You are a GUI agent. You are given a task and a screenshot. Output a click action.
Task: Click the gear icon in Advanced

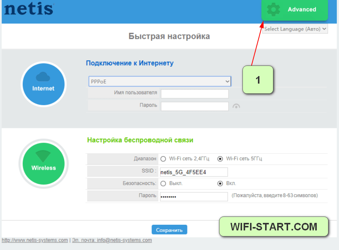tap(273, 9)
